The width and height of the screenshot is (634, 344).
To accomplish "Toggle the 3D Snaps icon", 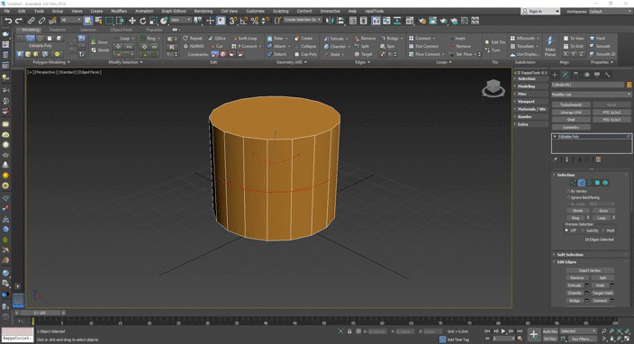I will click(233, 21).
